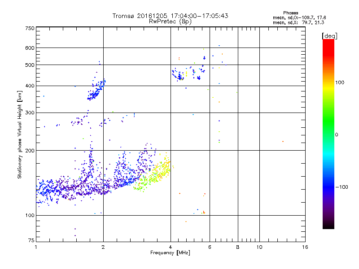Click the y-axis tick label '100'
Viewport: 359px width, 269px height.
point(30,216)
